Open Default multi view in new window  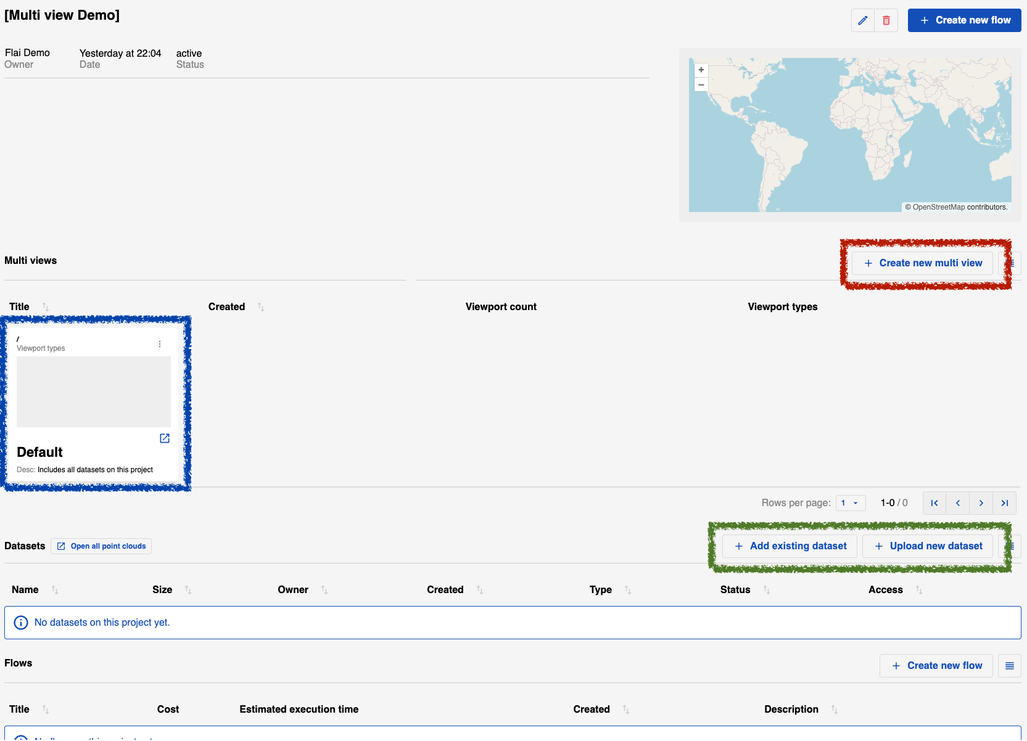point(165,438)
